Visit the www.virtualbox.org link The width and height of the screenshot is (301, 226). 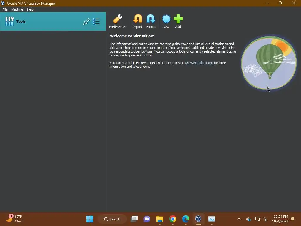point(199,63)
